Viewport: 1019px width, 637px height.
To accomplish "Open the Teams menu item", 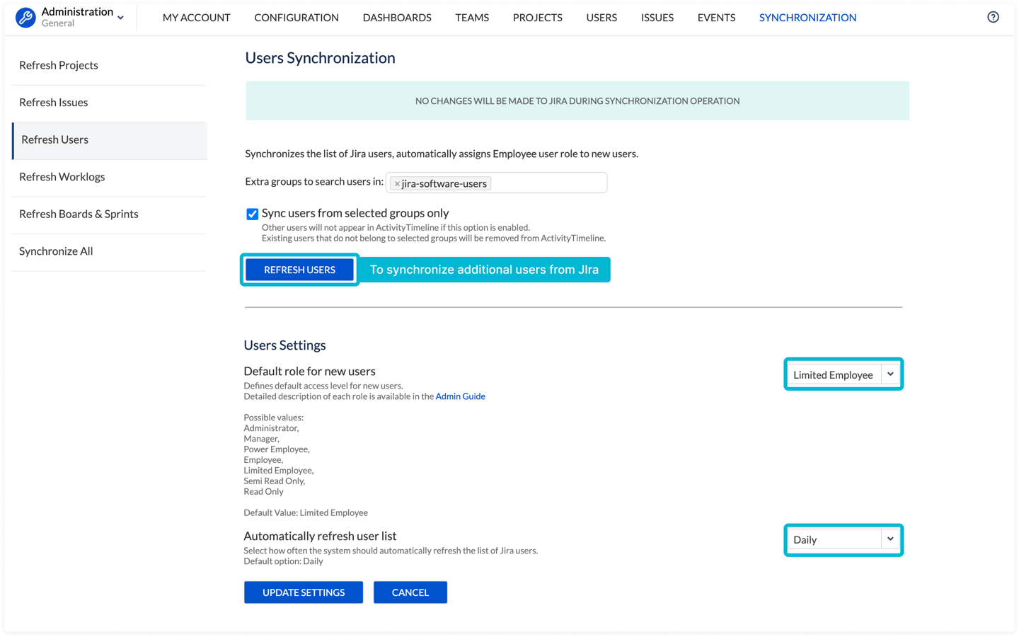I will [471, 18].
